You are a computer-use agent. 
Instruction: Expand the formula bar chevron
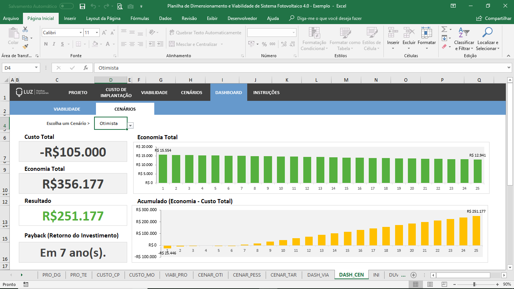509,68
